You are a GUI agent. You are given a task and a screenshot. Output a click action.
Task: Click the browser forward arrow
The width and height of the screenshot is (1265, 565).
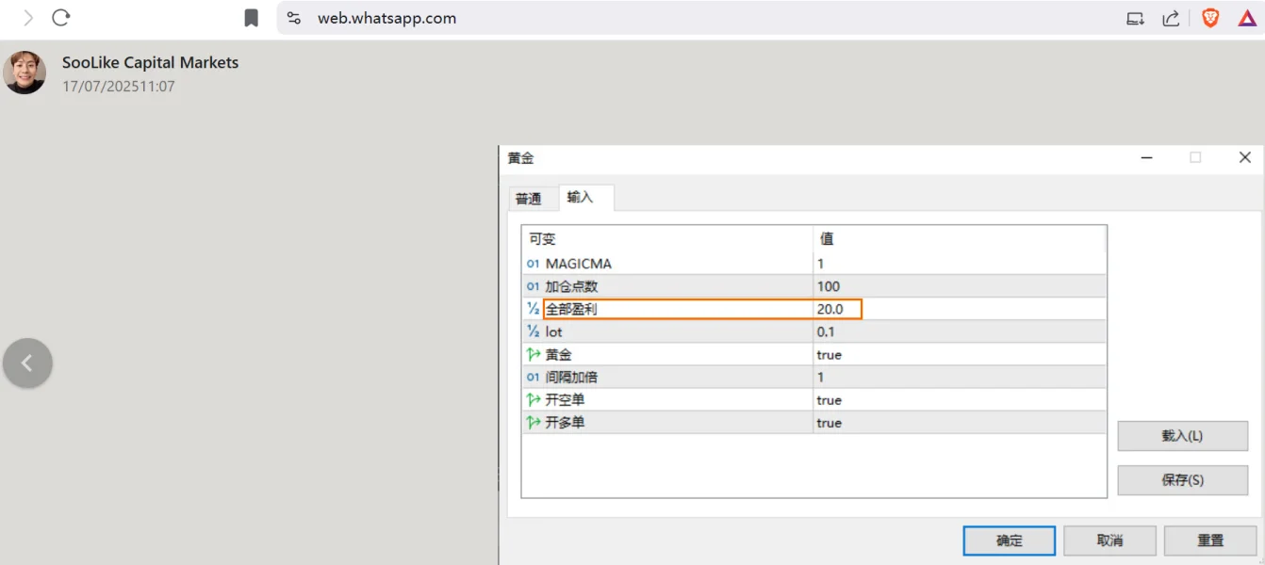[28, 18]
